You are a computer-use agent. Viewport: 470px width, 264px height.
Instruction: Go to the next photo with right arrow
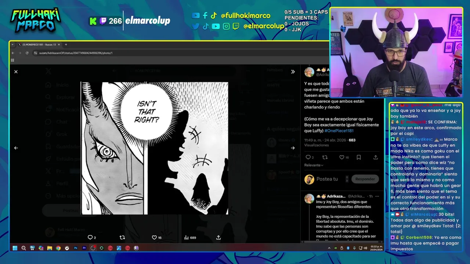pos(293,148)
